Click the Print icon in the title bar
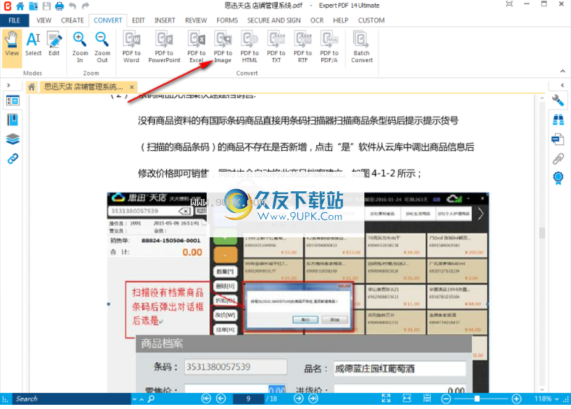Screen dimensions: 571x409 pos(59,6)
